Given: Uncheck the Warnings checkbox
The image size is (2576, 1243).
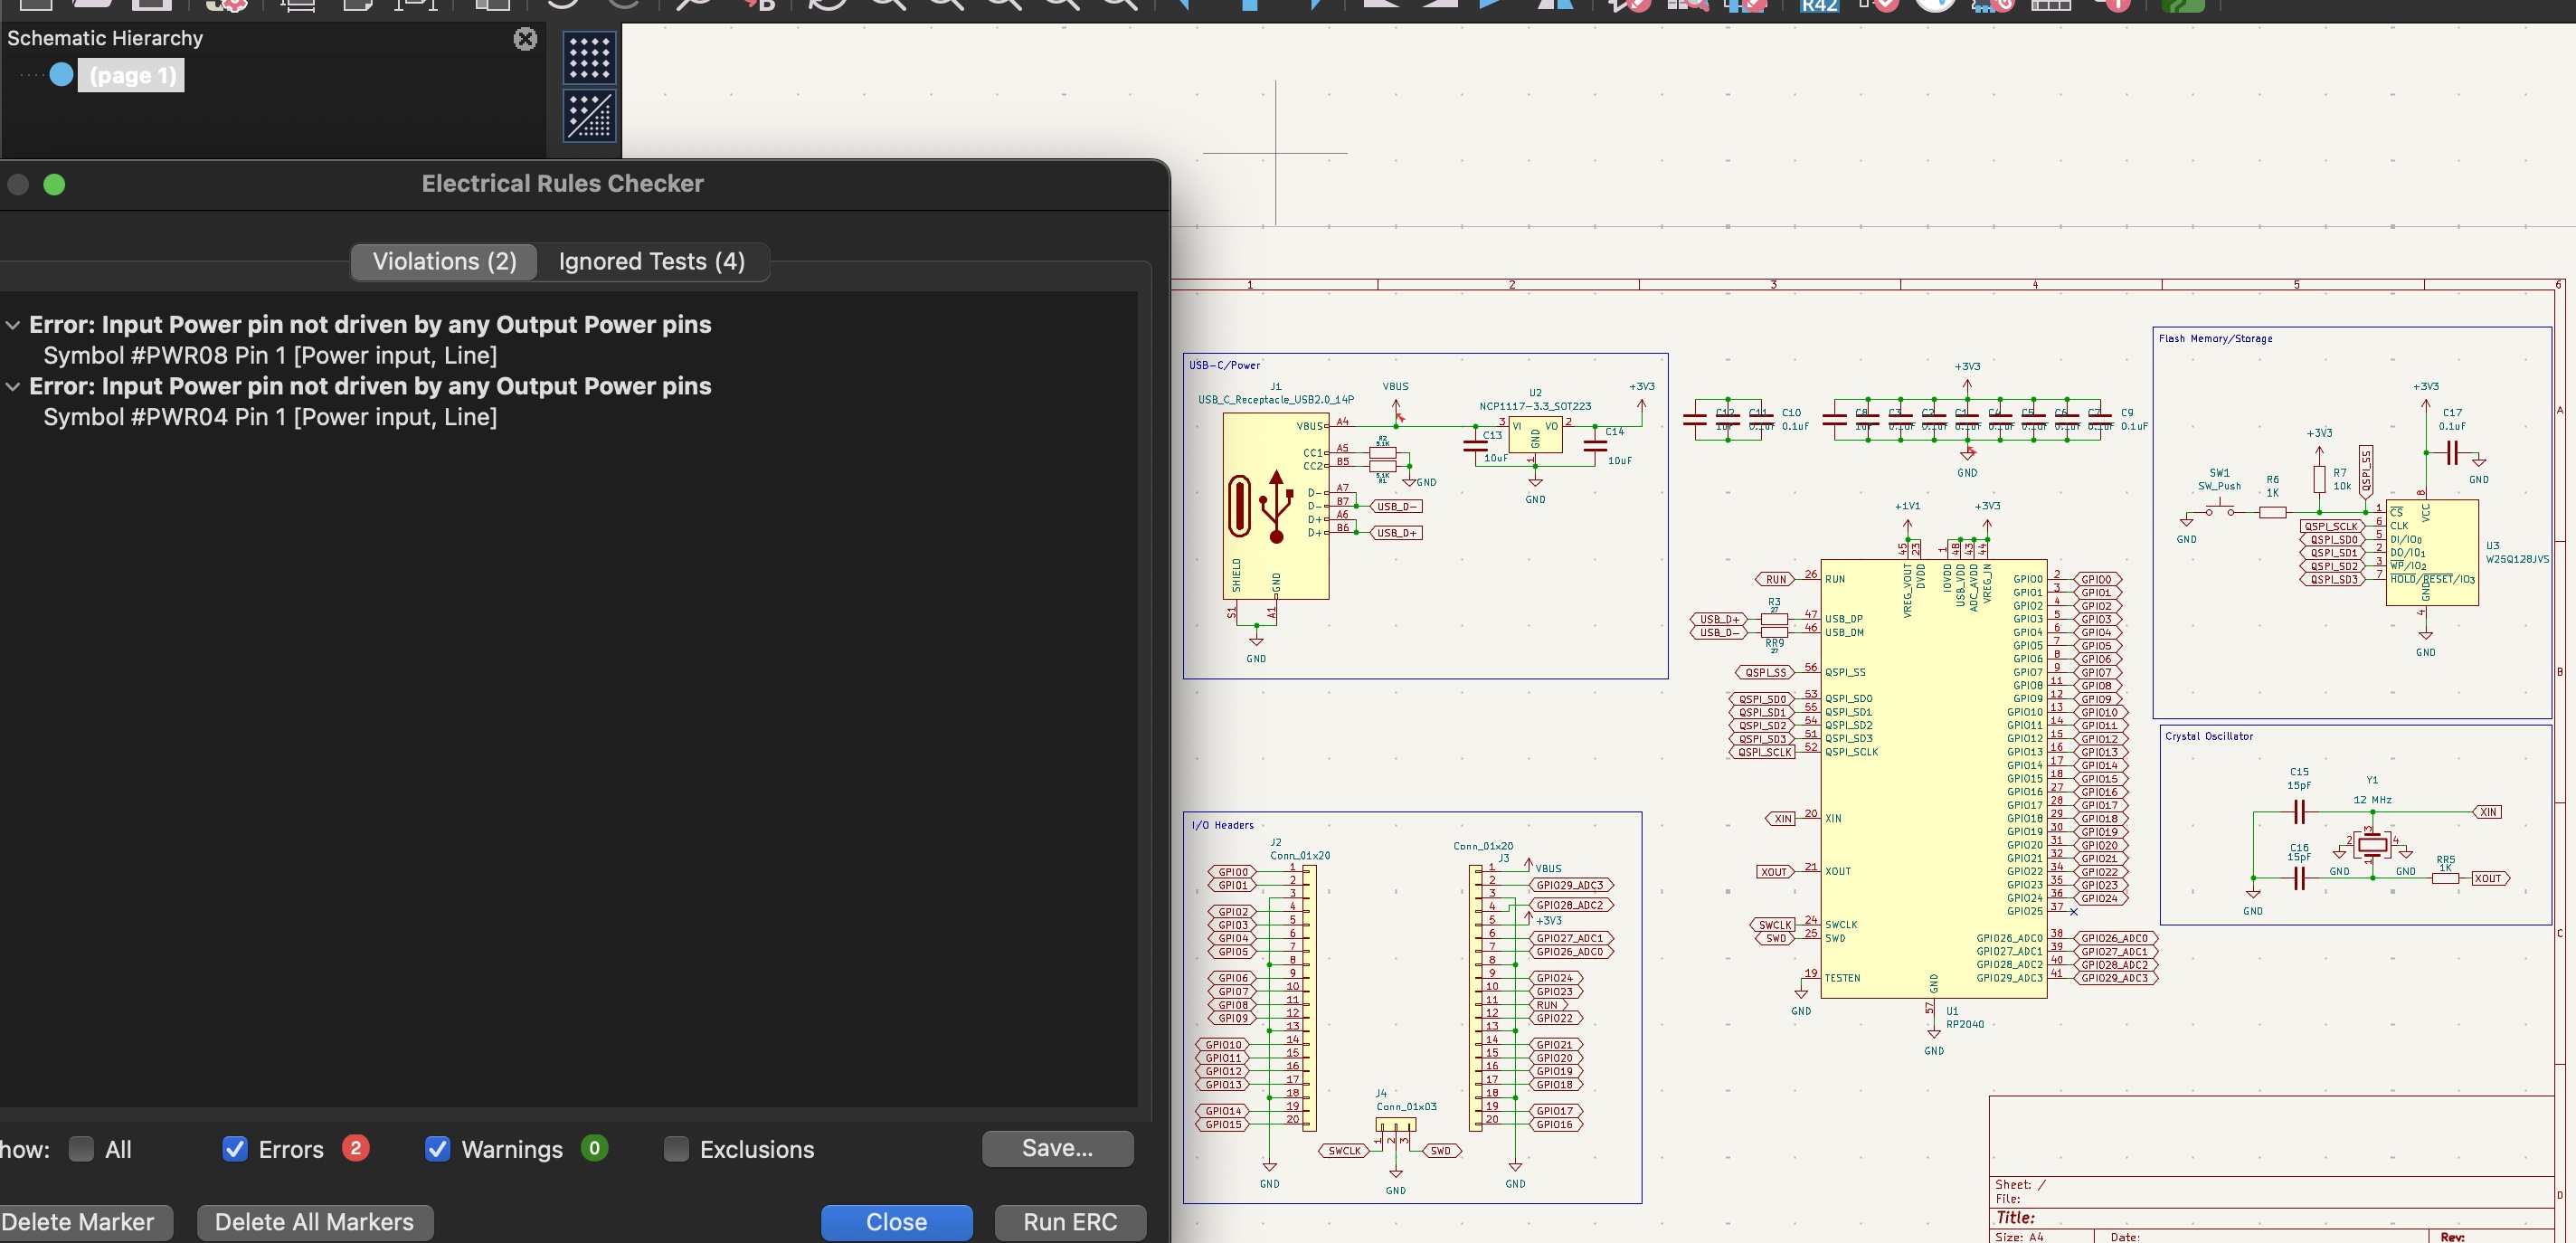Looking at the screenshot, I should point(437,1149).
